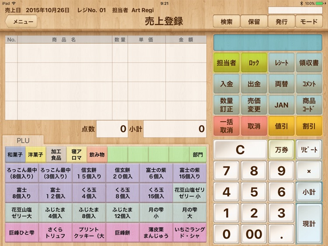
Task: Switch to the 和菓子 category tab
Action: [x=15, y=155]
